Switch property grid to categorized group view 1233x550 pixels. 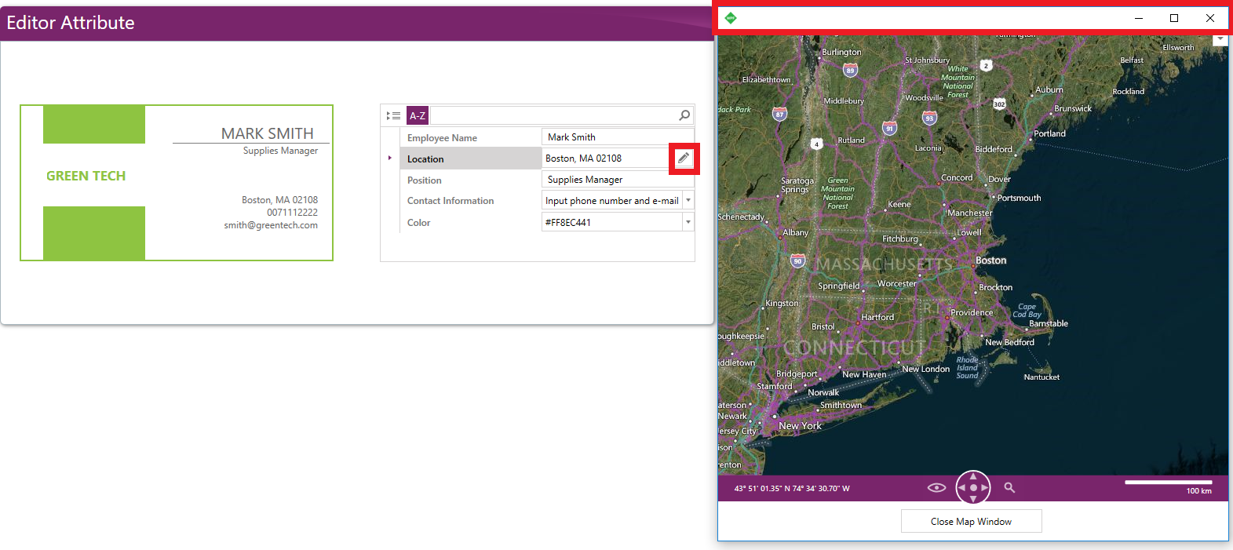pos(393,115)
